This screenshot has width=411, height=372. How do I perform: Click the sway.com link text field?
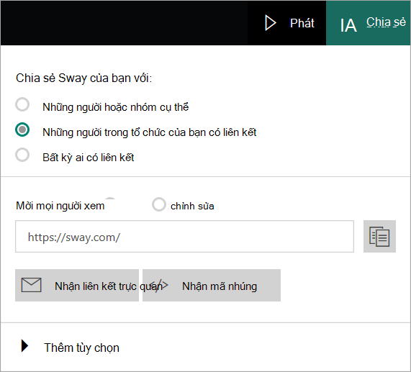pos(184,236)
